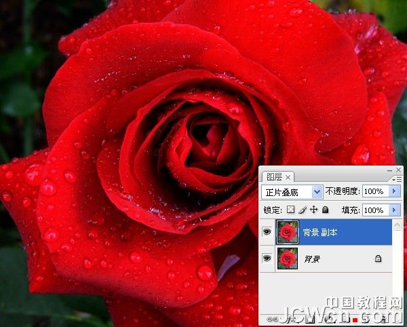The image size is (407, 327).
Task: Close the 图层 tab with its X
Action: [x=288, y=177]
